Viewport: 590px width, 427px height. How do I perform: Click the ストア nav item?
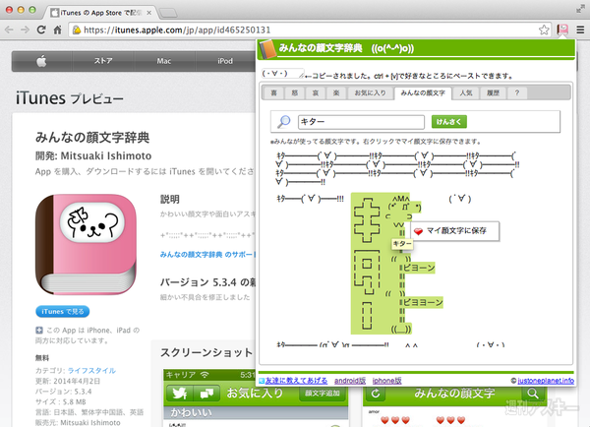103,61
